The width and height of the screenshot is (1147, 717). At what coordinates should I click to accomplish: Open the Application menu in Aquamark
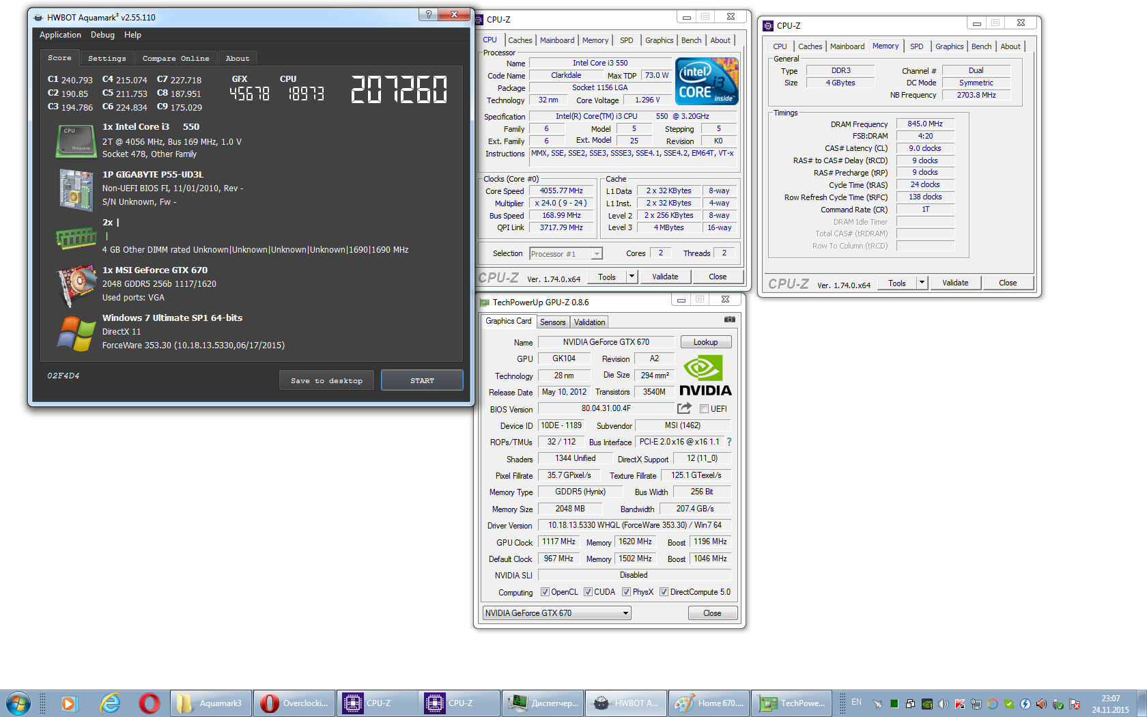click(60, 35)
